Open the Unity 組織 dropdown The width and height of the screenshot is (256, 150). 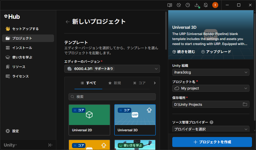click(x=210, y=72)
